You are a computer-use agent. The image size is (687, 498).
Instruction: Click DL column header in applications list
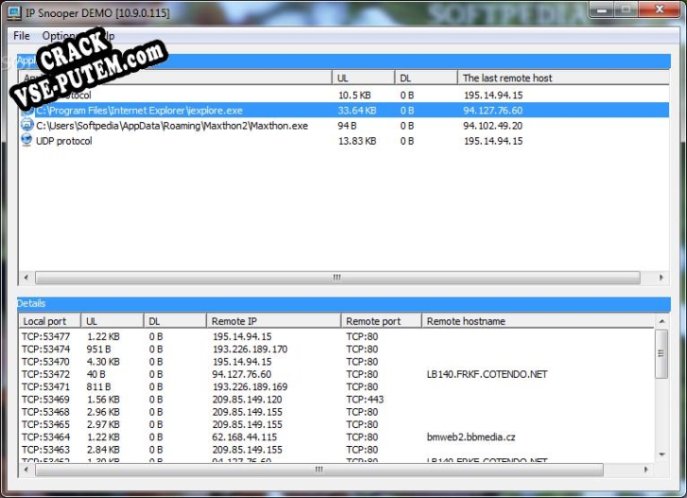[x=426, y=78]
